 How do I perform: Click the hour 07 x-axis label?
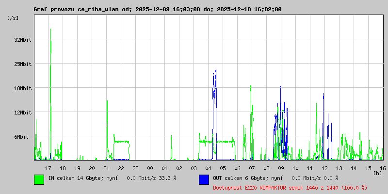pos(252,168)
